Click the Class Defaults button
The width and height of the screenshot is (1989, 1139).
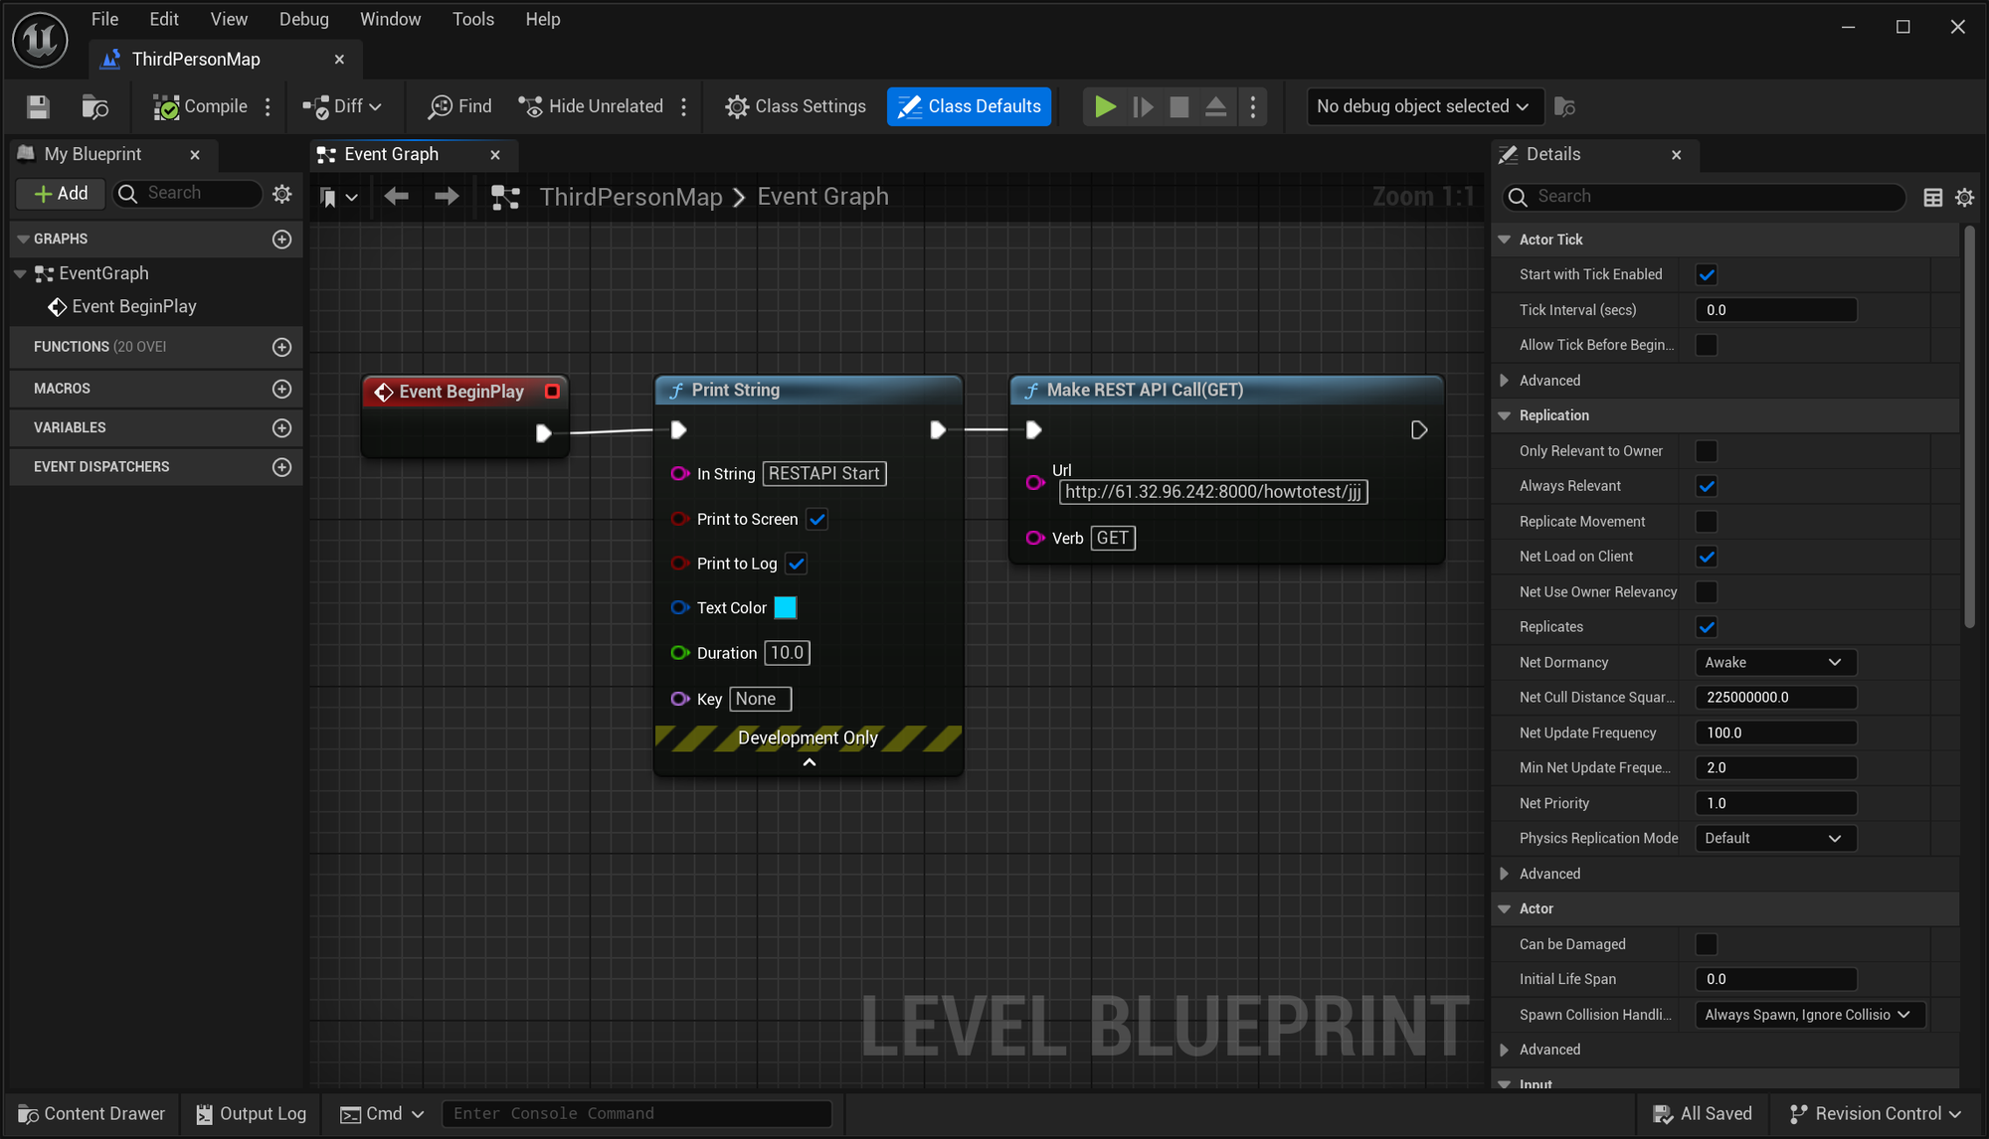coord(969,106)
